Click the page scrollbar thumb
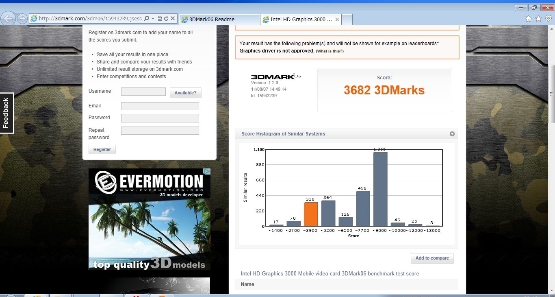555x297 pixels. point(551,94)
